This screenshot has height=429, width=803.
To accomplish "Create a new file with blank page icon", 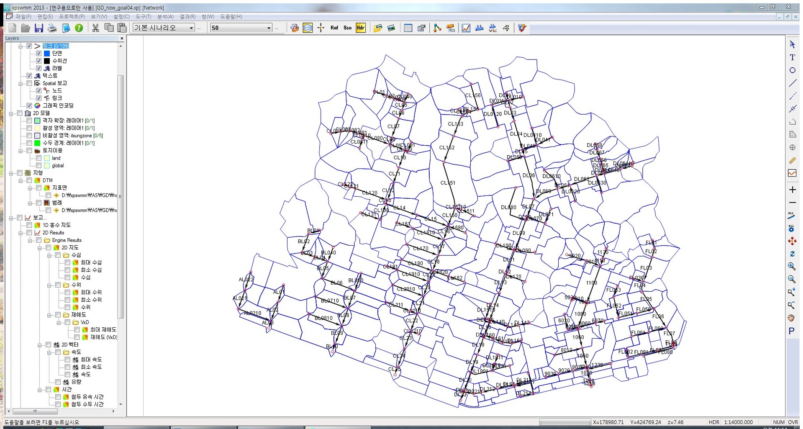I will click(13, 28).
